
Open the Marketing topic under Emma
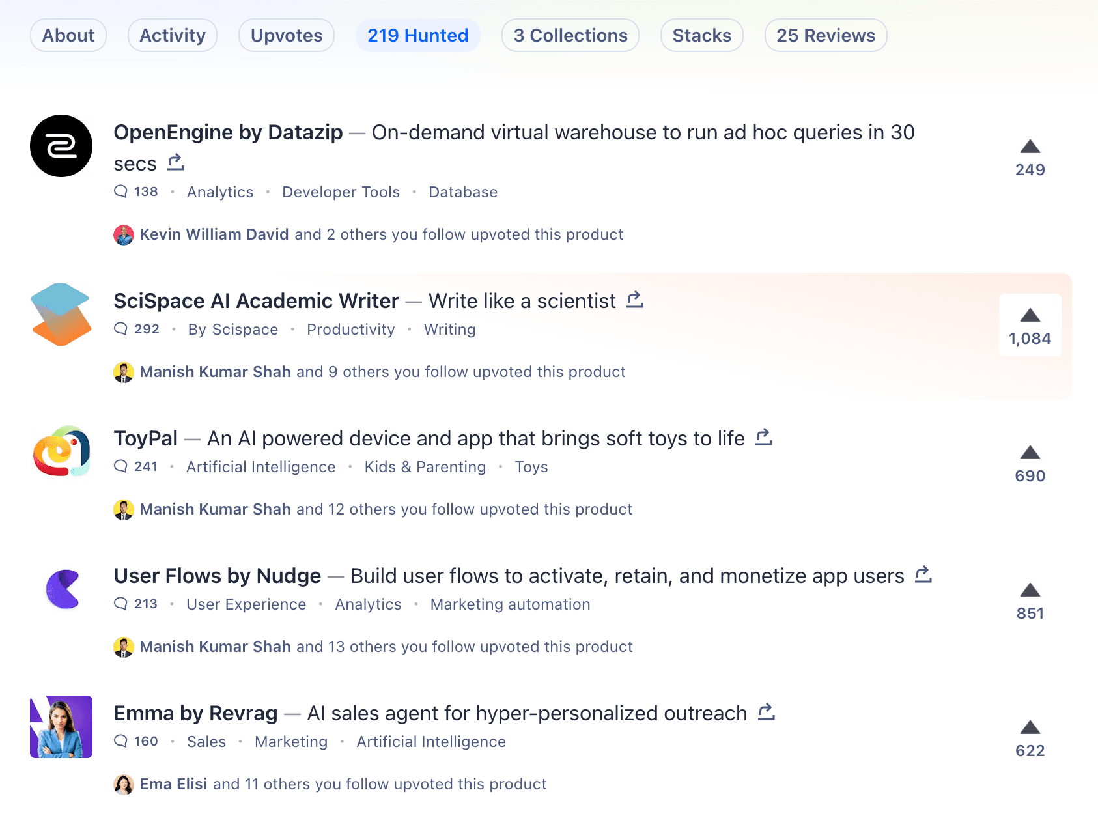pos(291,742)
